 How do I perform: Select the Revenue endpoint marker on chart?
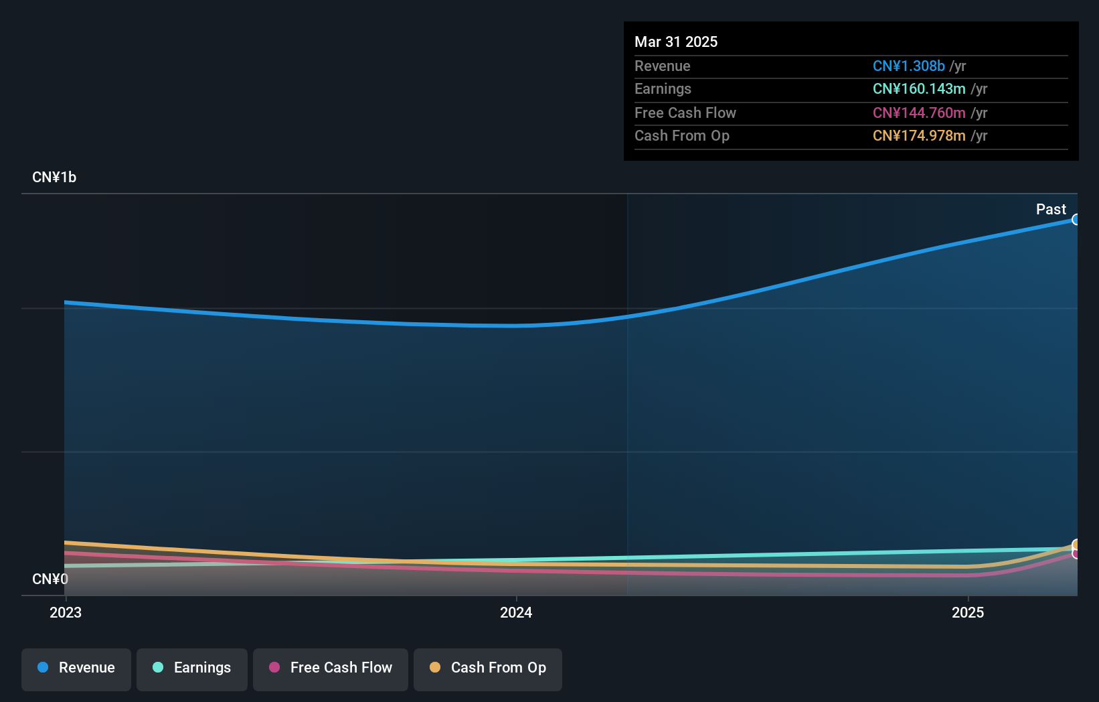point(1076,220)
